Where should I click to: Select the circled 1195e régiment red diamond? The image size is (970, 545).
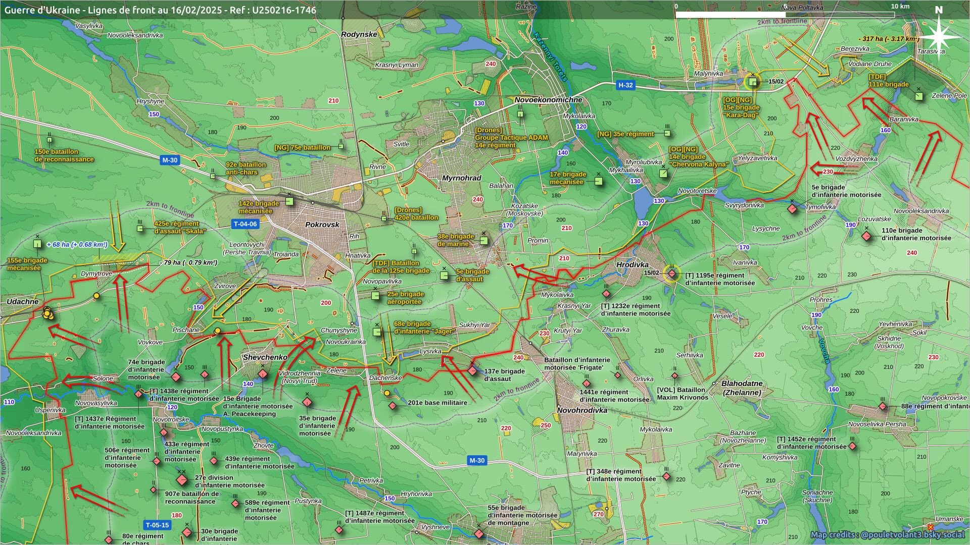point(672,274)
